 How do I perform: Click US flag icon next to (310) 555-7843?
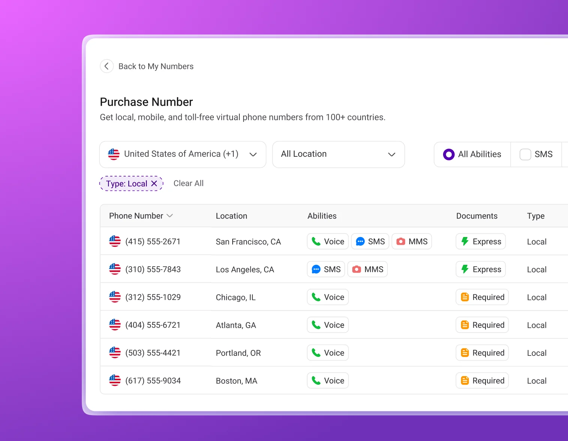[x=115, y=269]
